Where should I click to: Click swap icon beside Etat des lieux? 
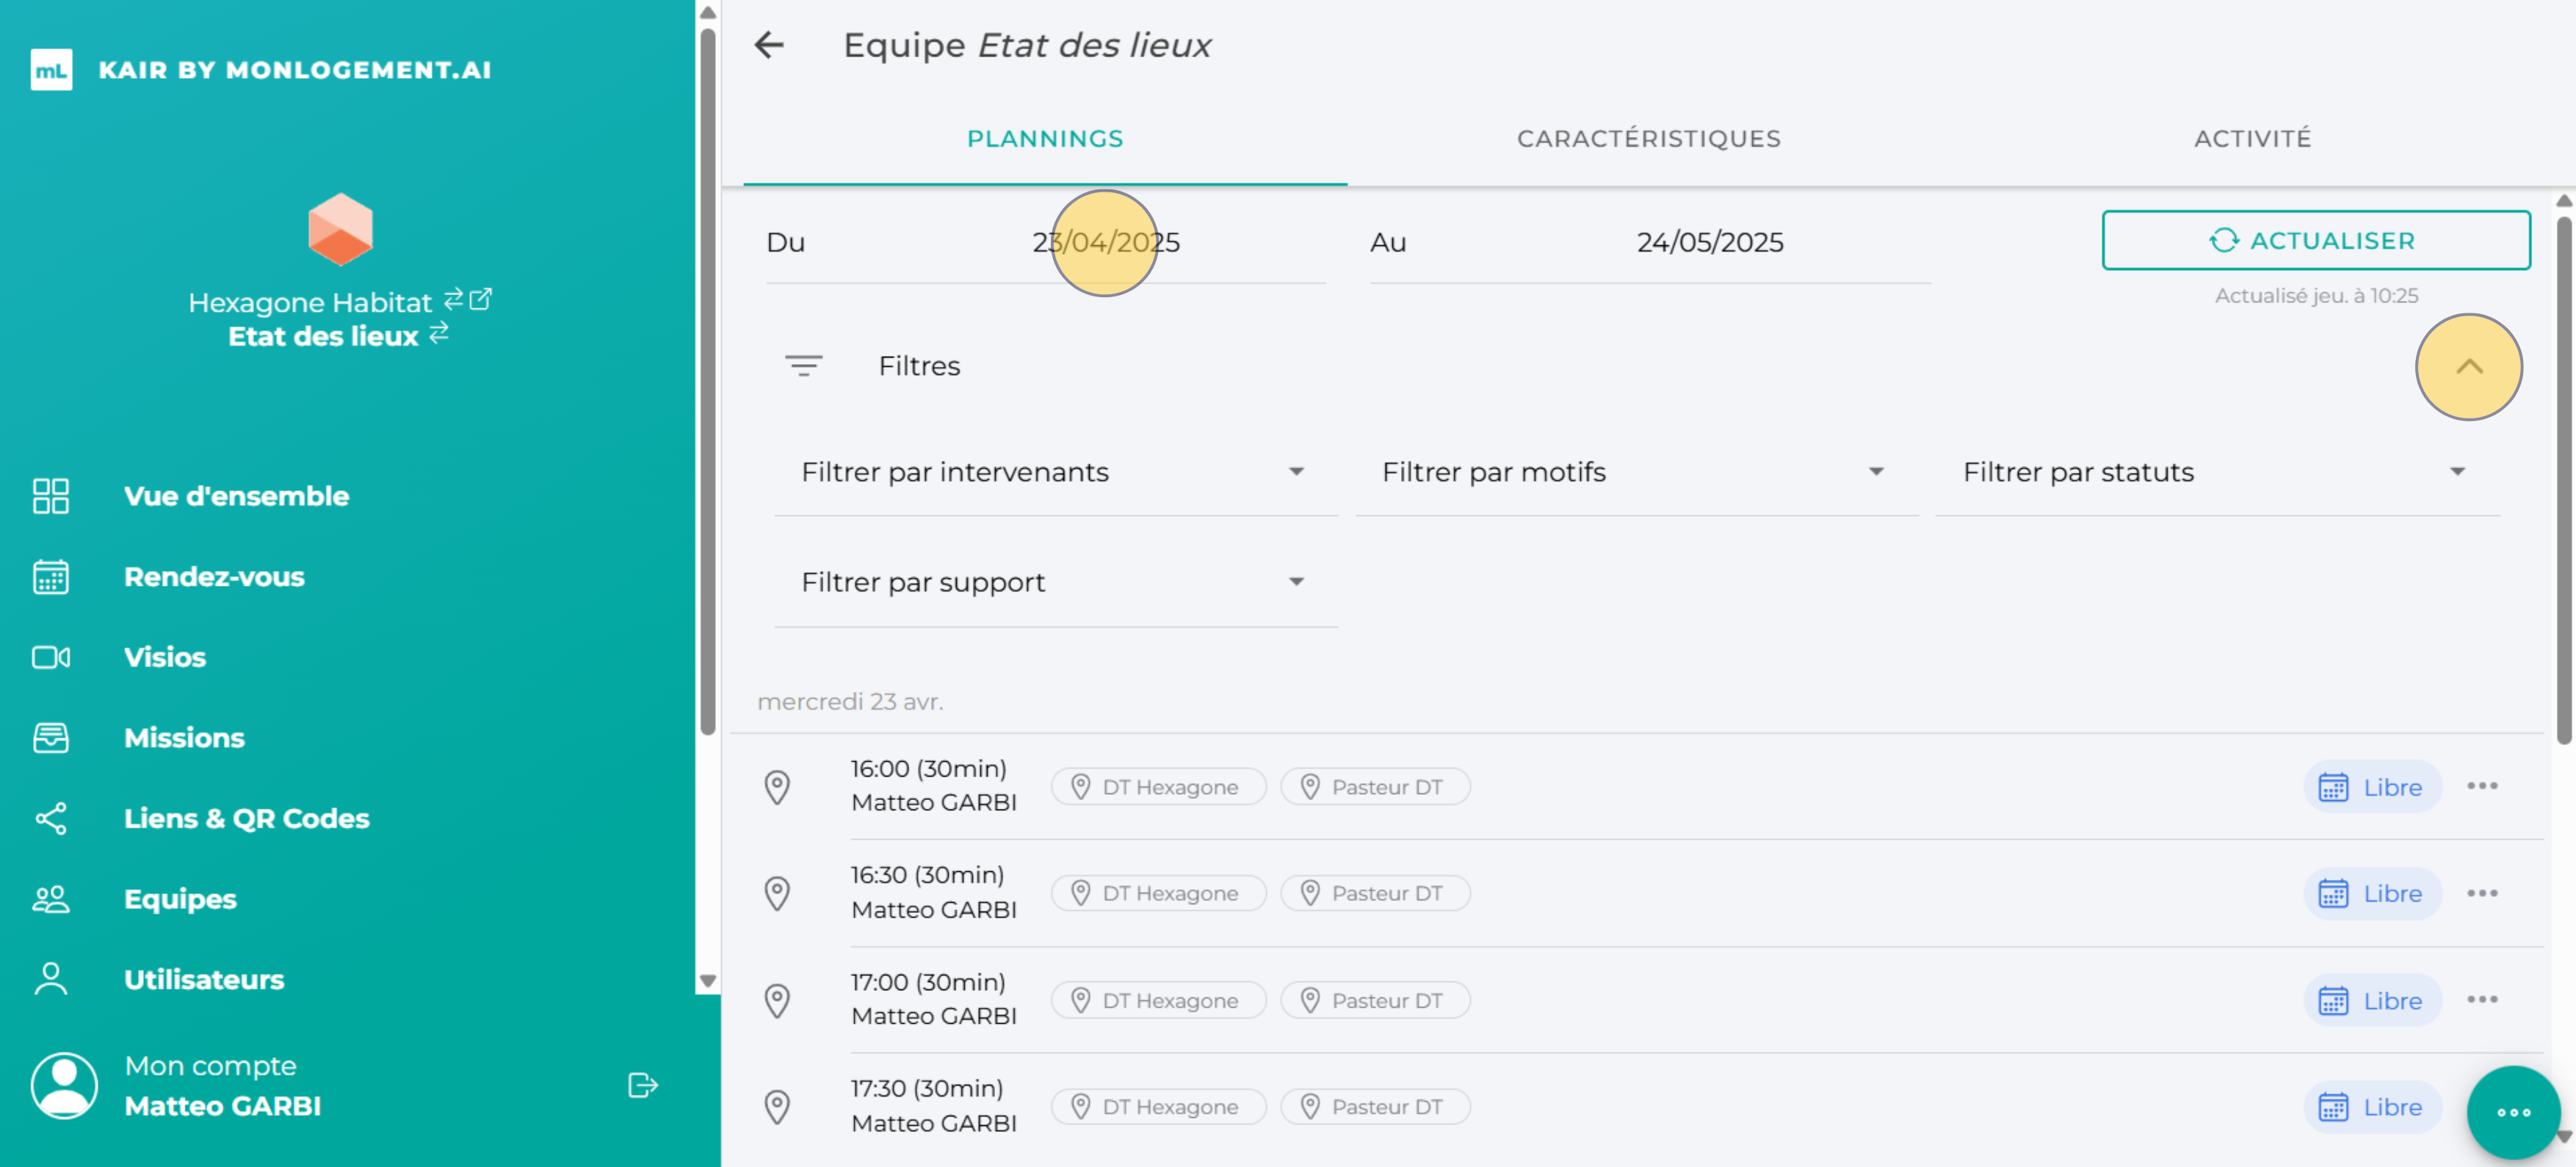point(439,334)
